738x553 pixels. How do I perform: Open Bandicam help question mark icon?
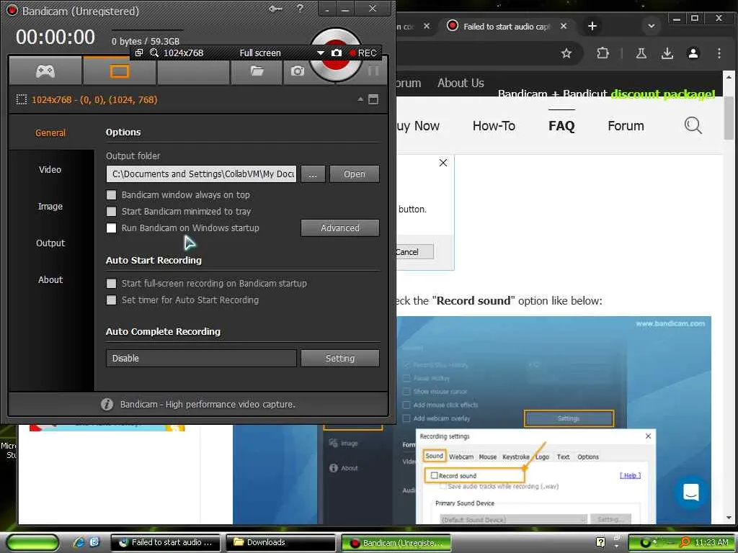(301, 9)
